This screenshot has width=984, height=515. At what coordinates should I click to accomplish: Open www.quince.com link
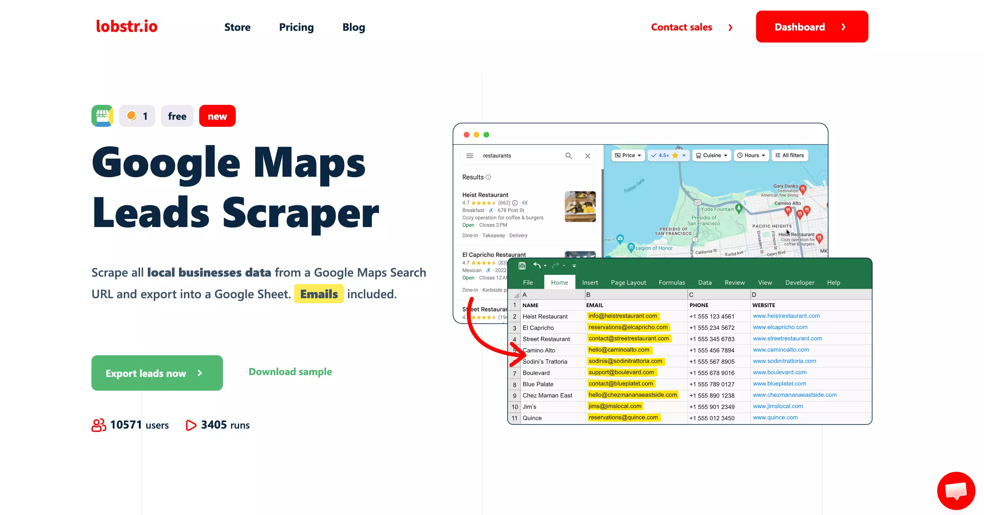[775, 417]
